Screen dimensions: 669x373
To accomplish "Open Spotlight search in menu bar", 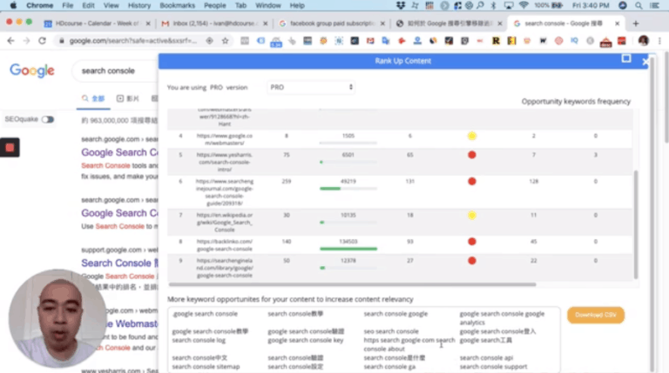I will (x=639, y=5).
